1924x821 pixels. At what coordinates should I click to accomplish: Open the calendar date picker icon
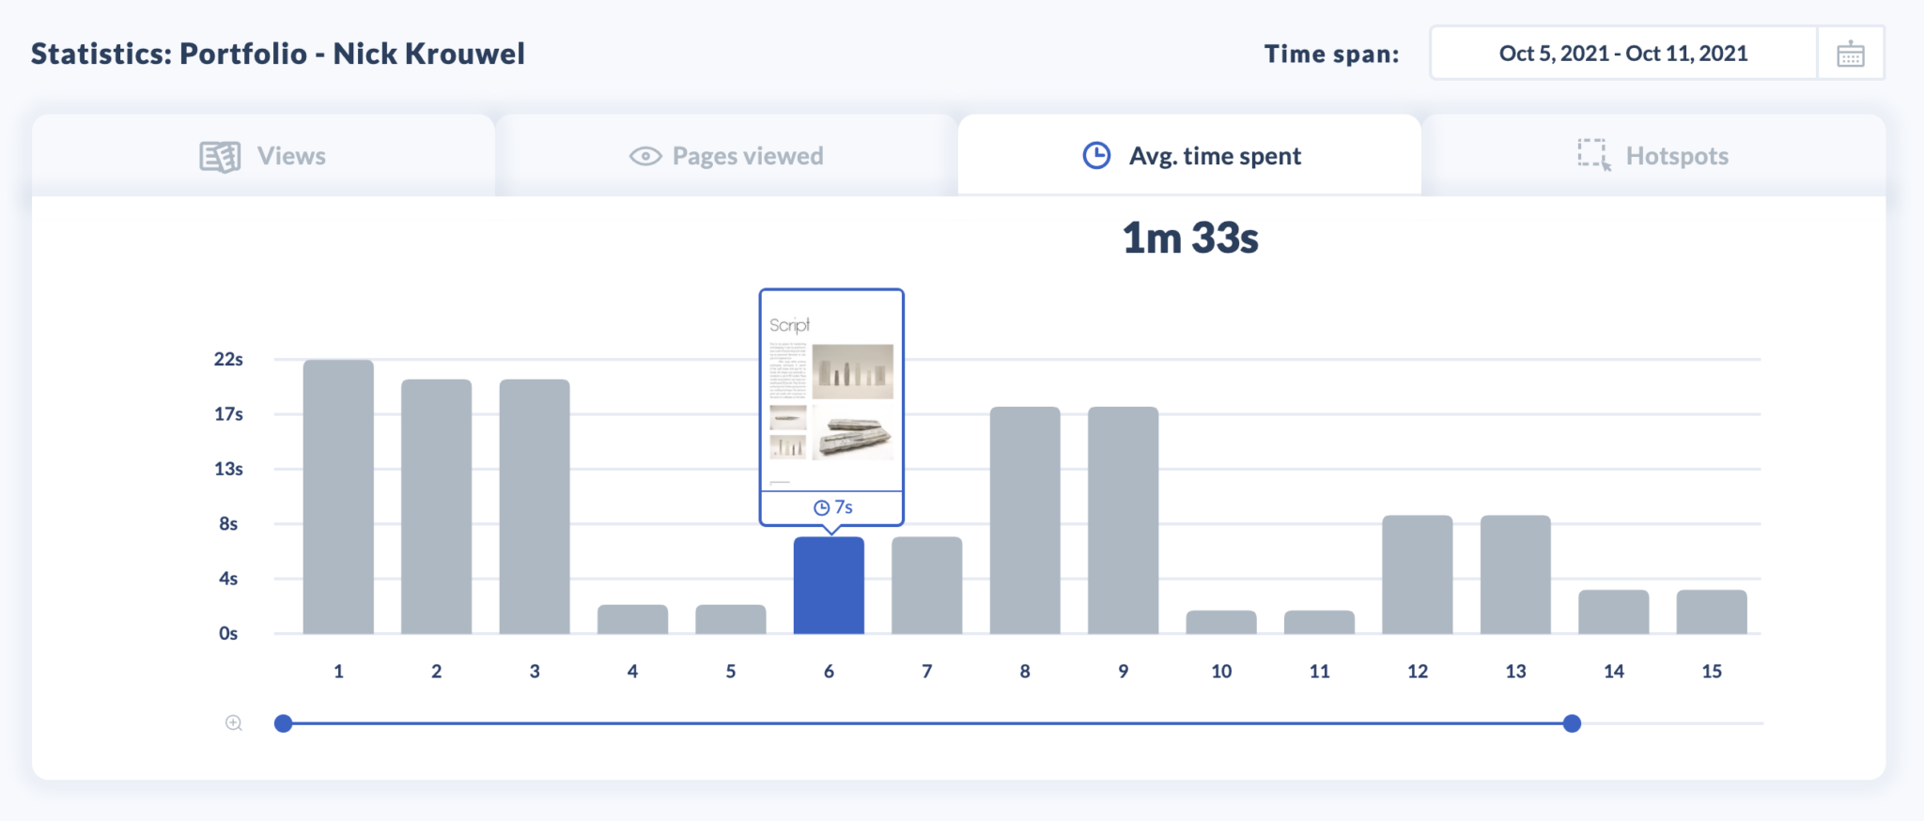(1850, 54)
